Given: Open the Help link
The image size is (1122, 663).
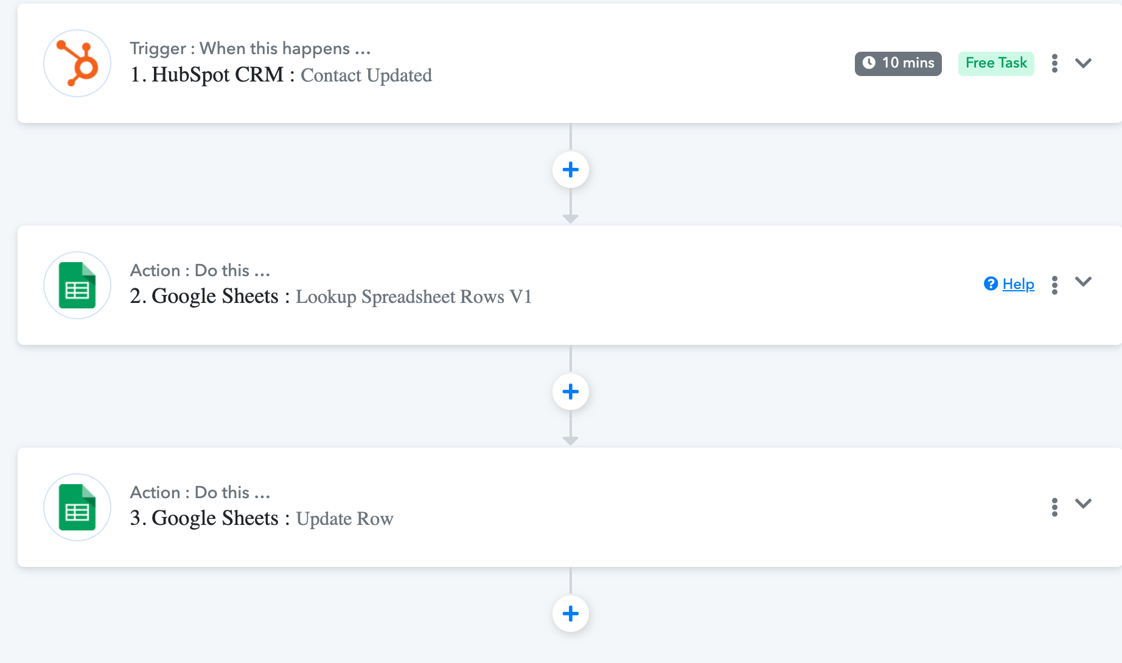Looking at the screenshot, I should 1018,284.
